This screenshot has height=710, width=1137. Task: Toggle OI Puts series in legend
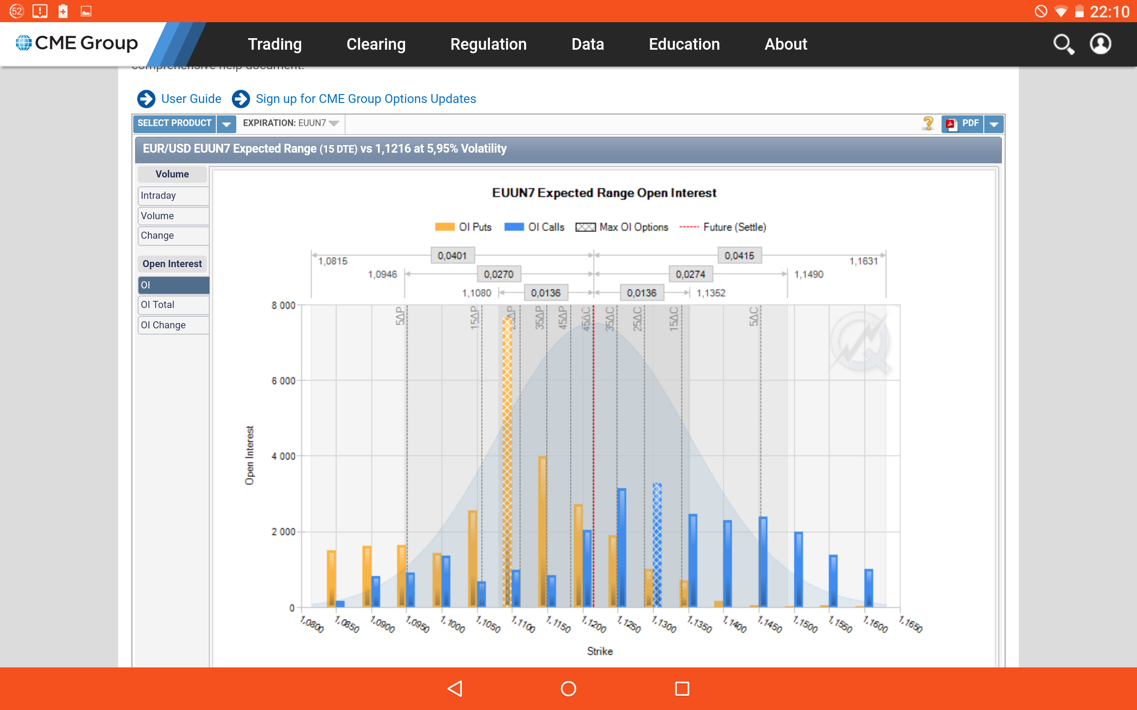pyautogui.click(x=463, y=227)
